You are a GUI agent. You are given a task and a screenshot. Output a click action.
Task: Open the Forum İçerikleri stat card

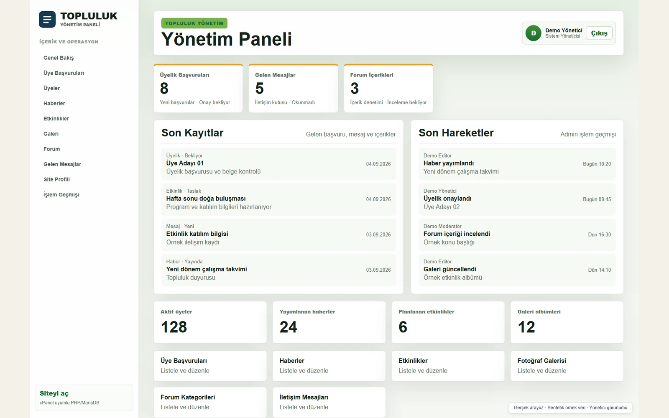[388, 88]
